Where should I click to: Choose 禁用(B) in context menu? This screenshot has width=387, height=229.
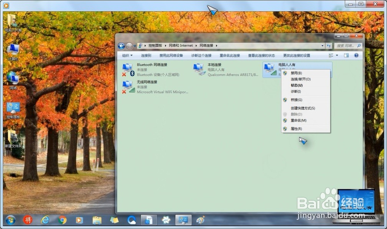[306, 73]
